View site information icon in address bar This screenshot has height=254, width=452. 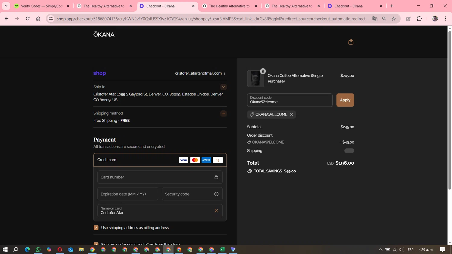pos(51,19)
